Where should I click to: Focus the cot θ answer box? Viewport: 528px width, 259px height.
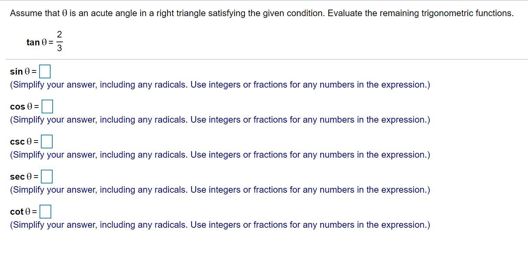pos(45,212)
